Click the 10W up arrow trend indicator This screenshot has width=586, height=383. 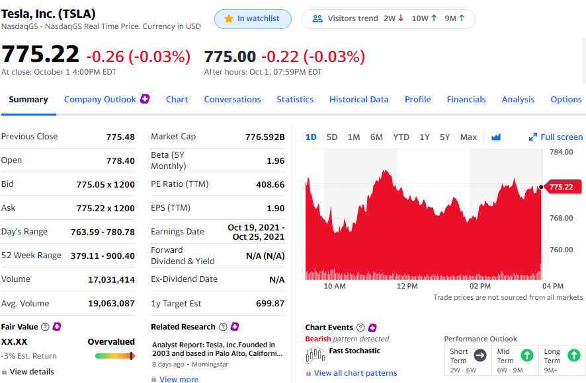click(434, 18)
